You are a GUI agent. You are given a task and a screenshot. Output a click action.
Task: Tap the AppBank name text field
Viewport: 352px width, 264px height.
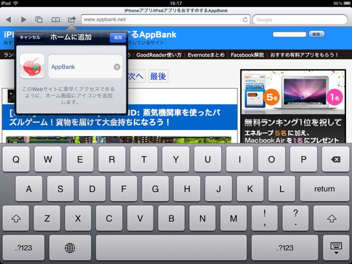[85, 67]
